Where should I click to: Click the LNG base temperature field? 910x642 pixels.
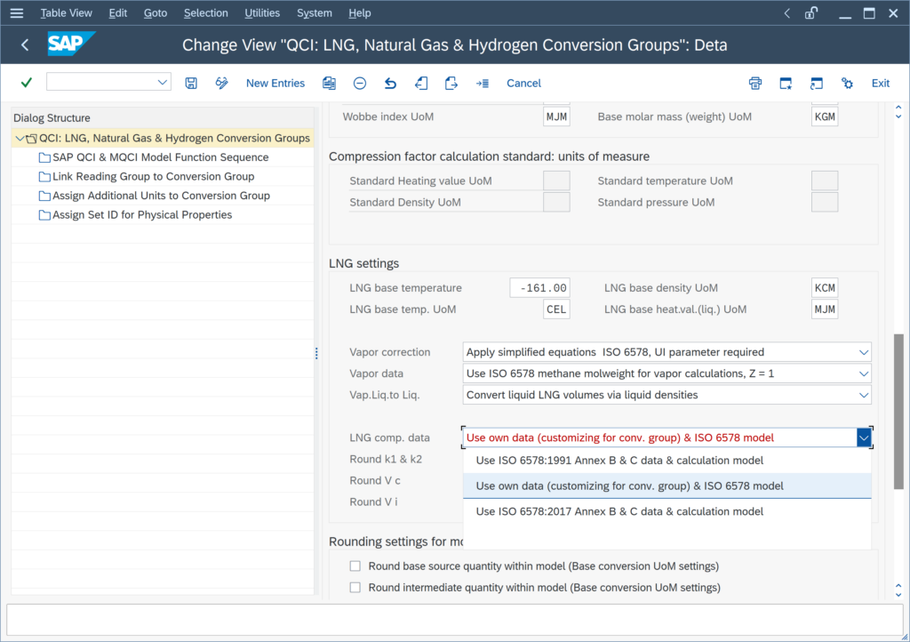click(539, 288)
